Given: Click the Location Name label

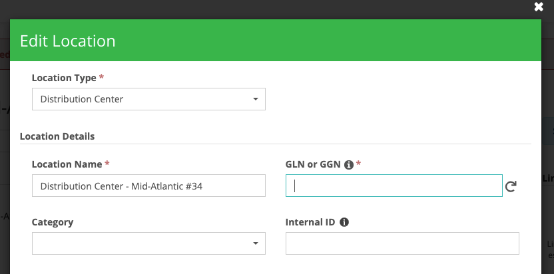Looking at the screenshot, I should 67,164.
